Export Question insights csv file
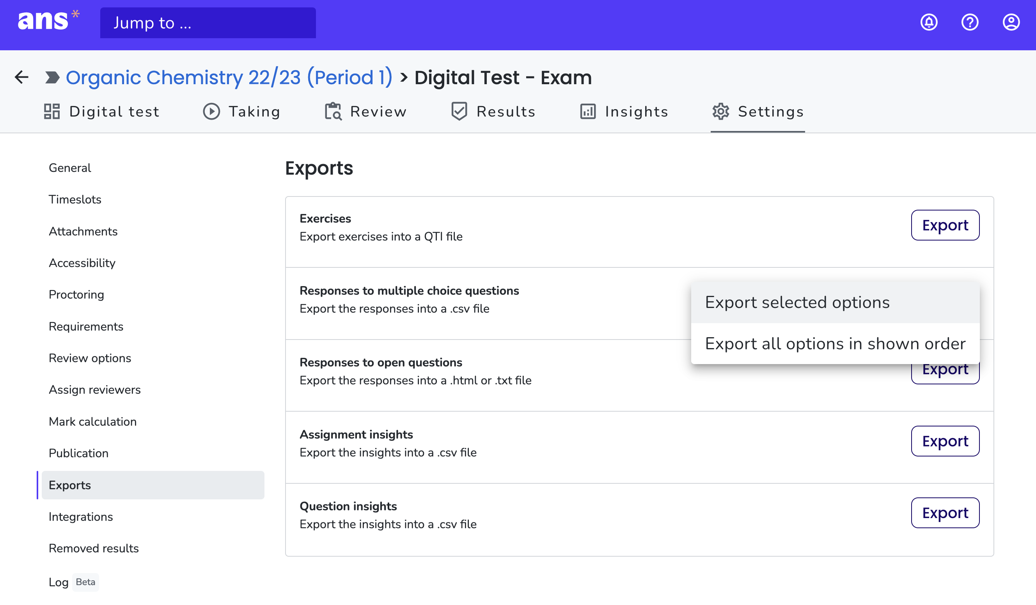Screen dimensions: 1036x605 click(945, 513)
